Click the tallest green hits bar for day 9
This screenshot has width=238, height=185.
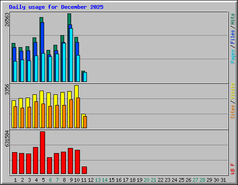(x=69, y=19)
